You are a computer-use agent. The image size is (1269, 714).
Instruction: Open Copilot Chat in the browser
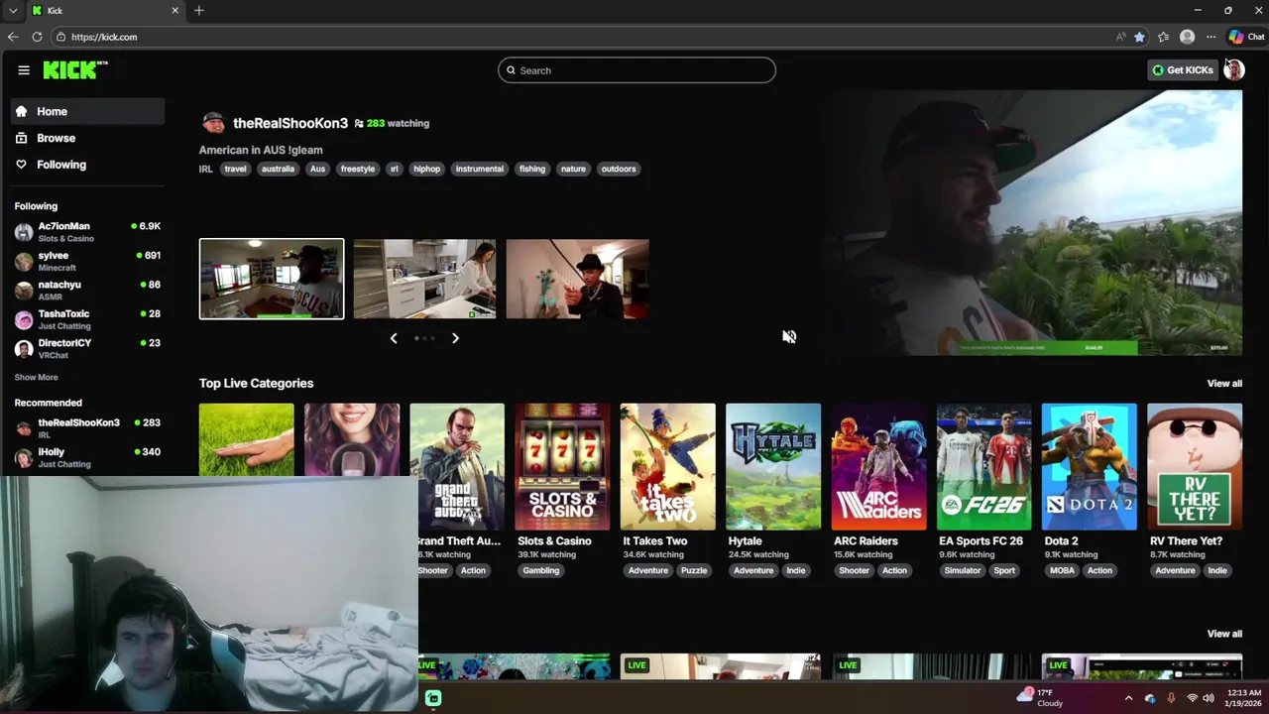pyautogui.click(x=1246, y=37)
